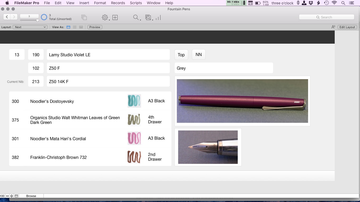The image size is (360, 202).
Task: Go to the previous record arrow
Action: (x=7, y=17)
